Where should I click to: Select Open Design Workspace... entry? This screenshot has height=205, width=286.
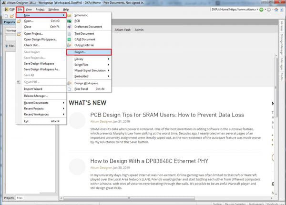coord(41,39)
